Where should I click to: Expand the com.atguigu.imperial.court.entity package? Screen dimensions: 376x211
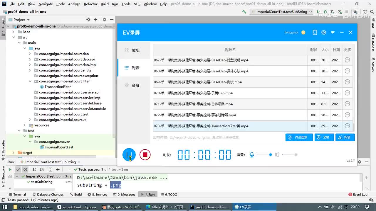pyautogui.click(x=30, y=70)
